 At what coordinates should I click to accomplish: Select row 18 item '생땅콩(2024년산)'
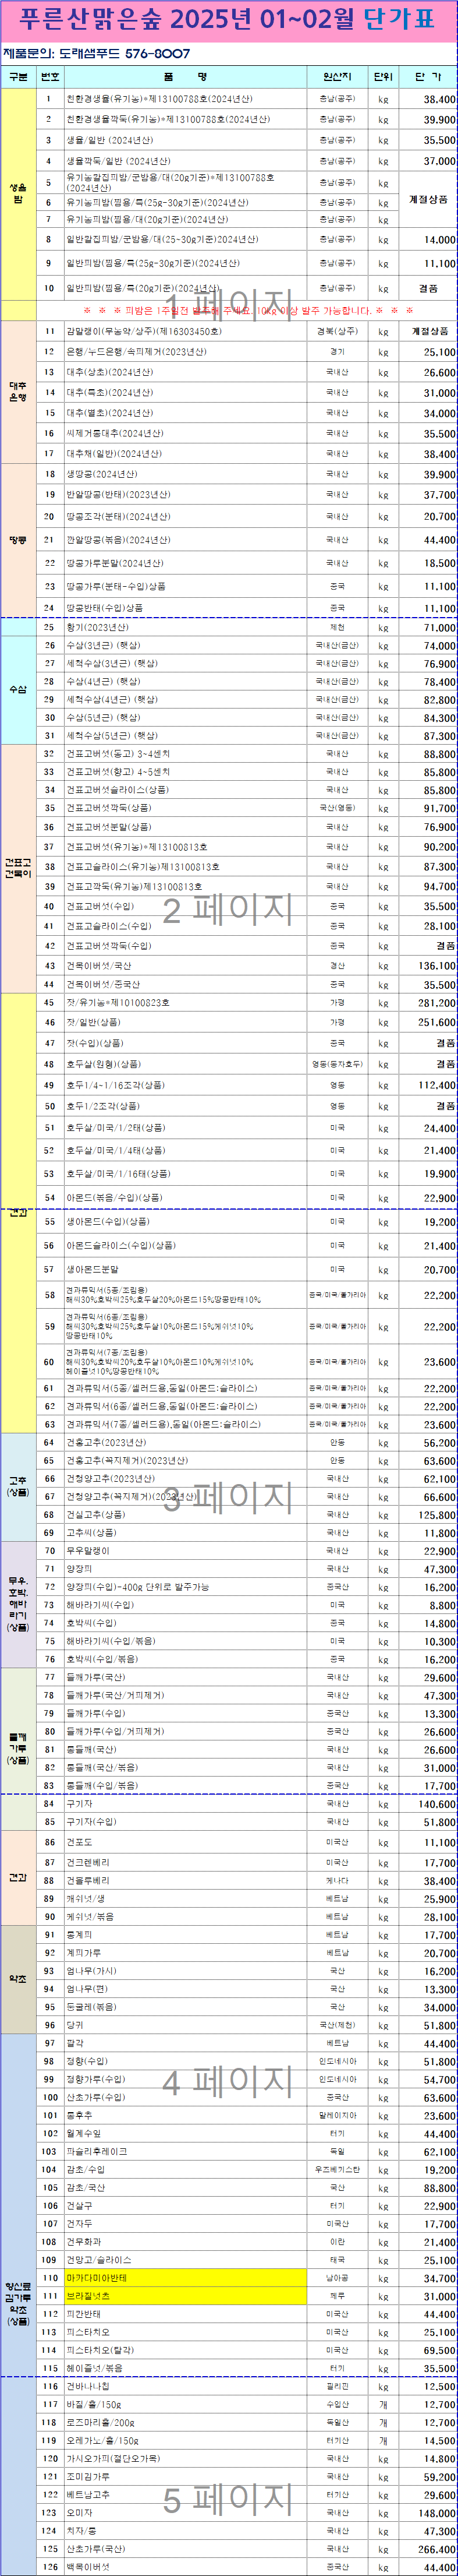point(102,474)
